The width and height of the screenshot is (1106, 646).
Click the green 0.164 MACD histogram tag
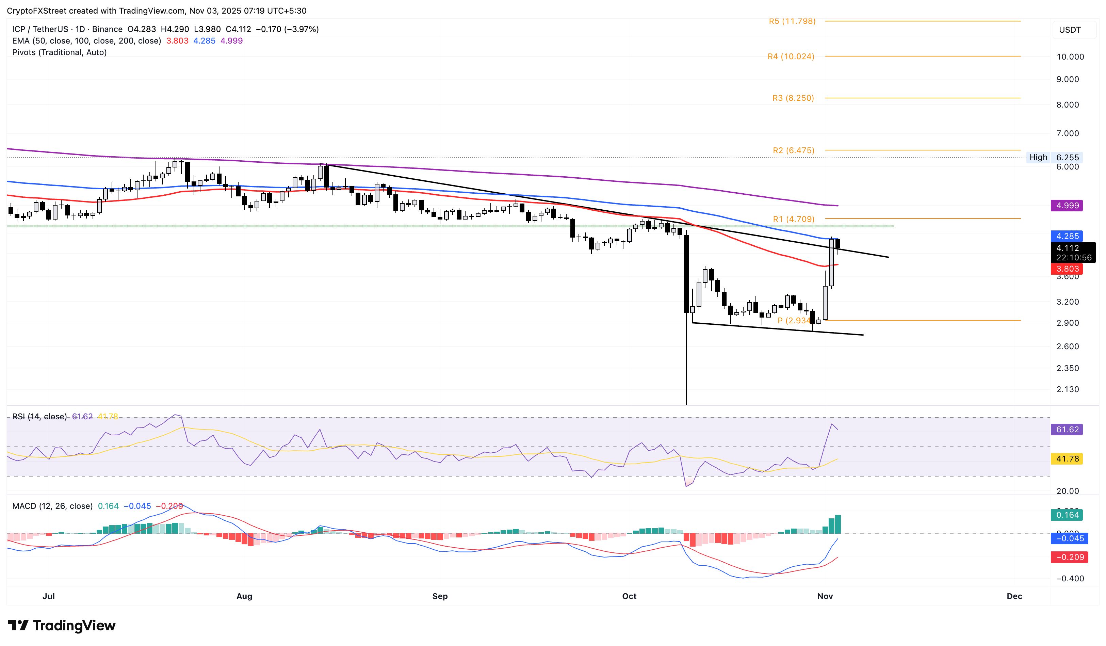[x=1067, y=515]
